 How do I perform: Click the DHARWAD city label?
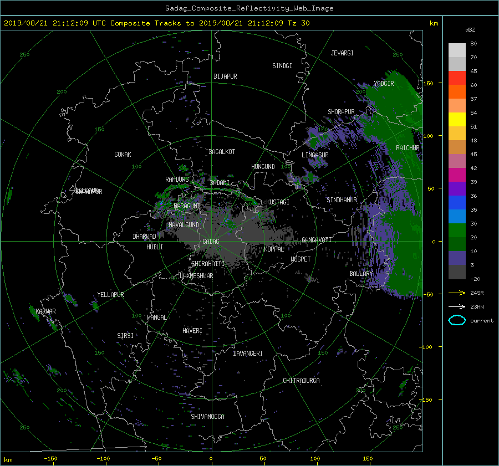tap(145, 237)
